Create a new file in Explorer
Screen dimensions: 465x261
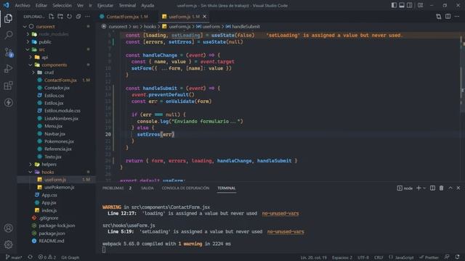click(52, 17)
